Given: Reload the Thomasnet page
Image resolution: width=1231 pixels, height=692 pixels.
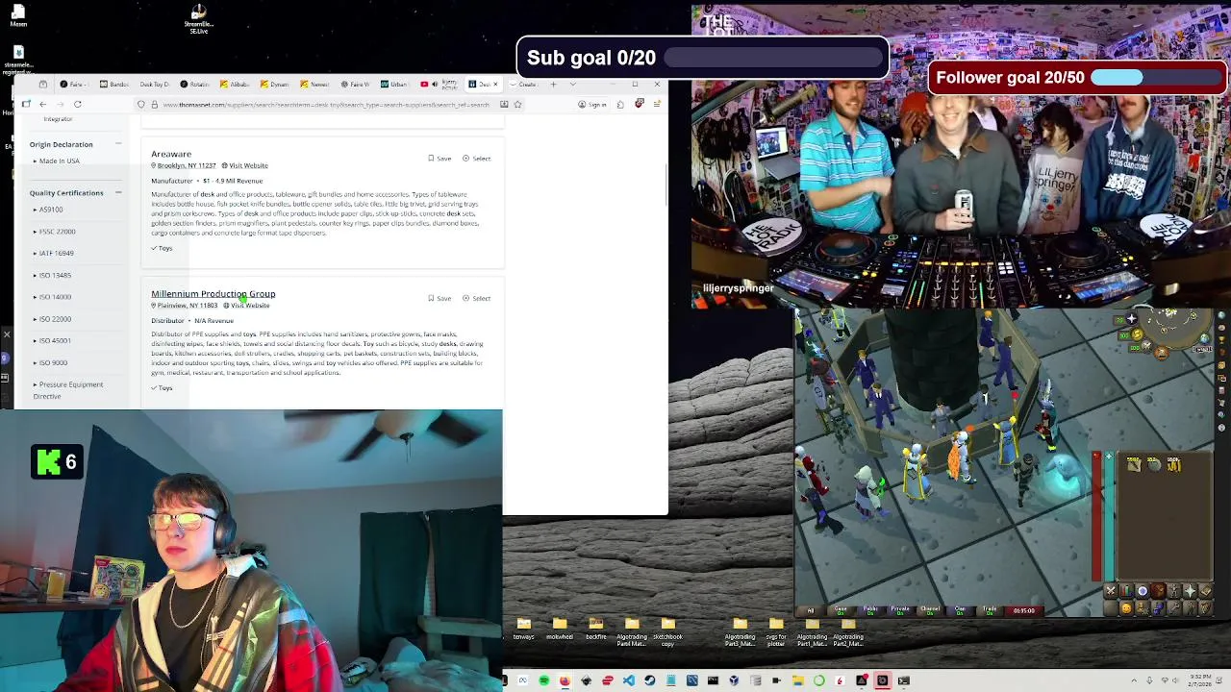Looking at the screenshot, I should click(x=78, y=104).
